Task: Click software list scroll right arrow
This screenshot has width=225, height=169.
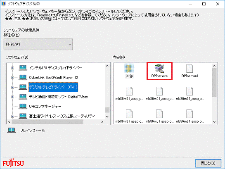Action: tap(102, 122)
